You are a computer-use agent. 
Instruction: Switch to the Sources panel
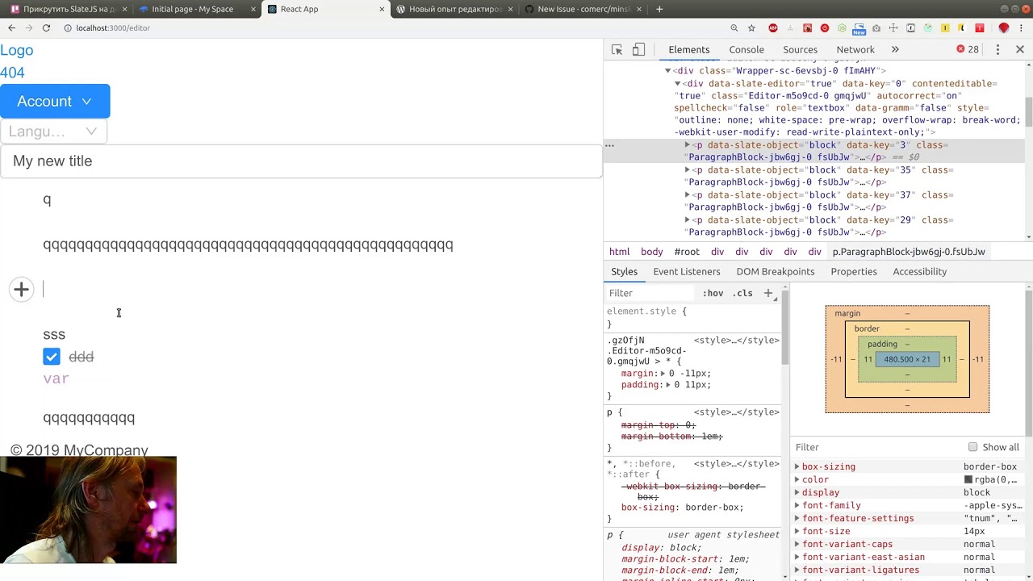tap(800, 49)
